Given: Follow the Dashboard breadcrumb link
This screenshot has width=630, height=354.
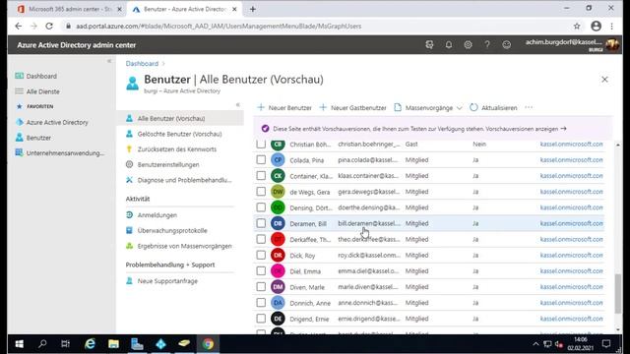Looking at the screenshot, I should (142, 63).
